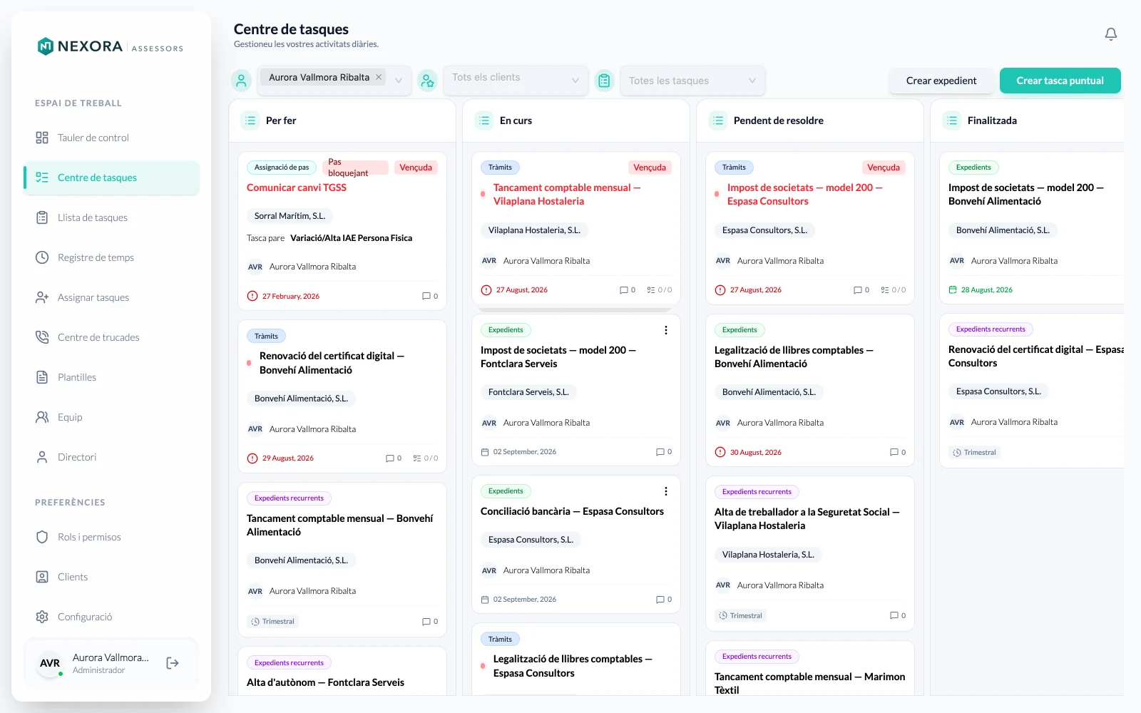The image size is (1141, 713).
Task: Open Registre de temps
Action: (111, 257)
